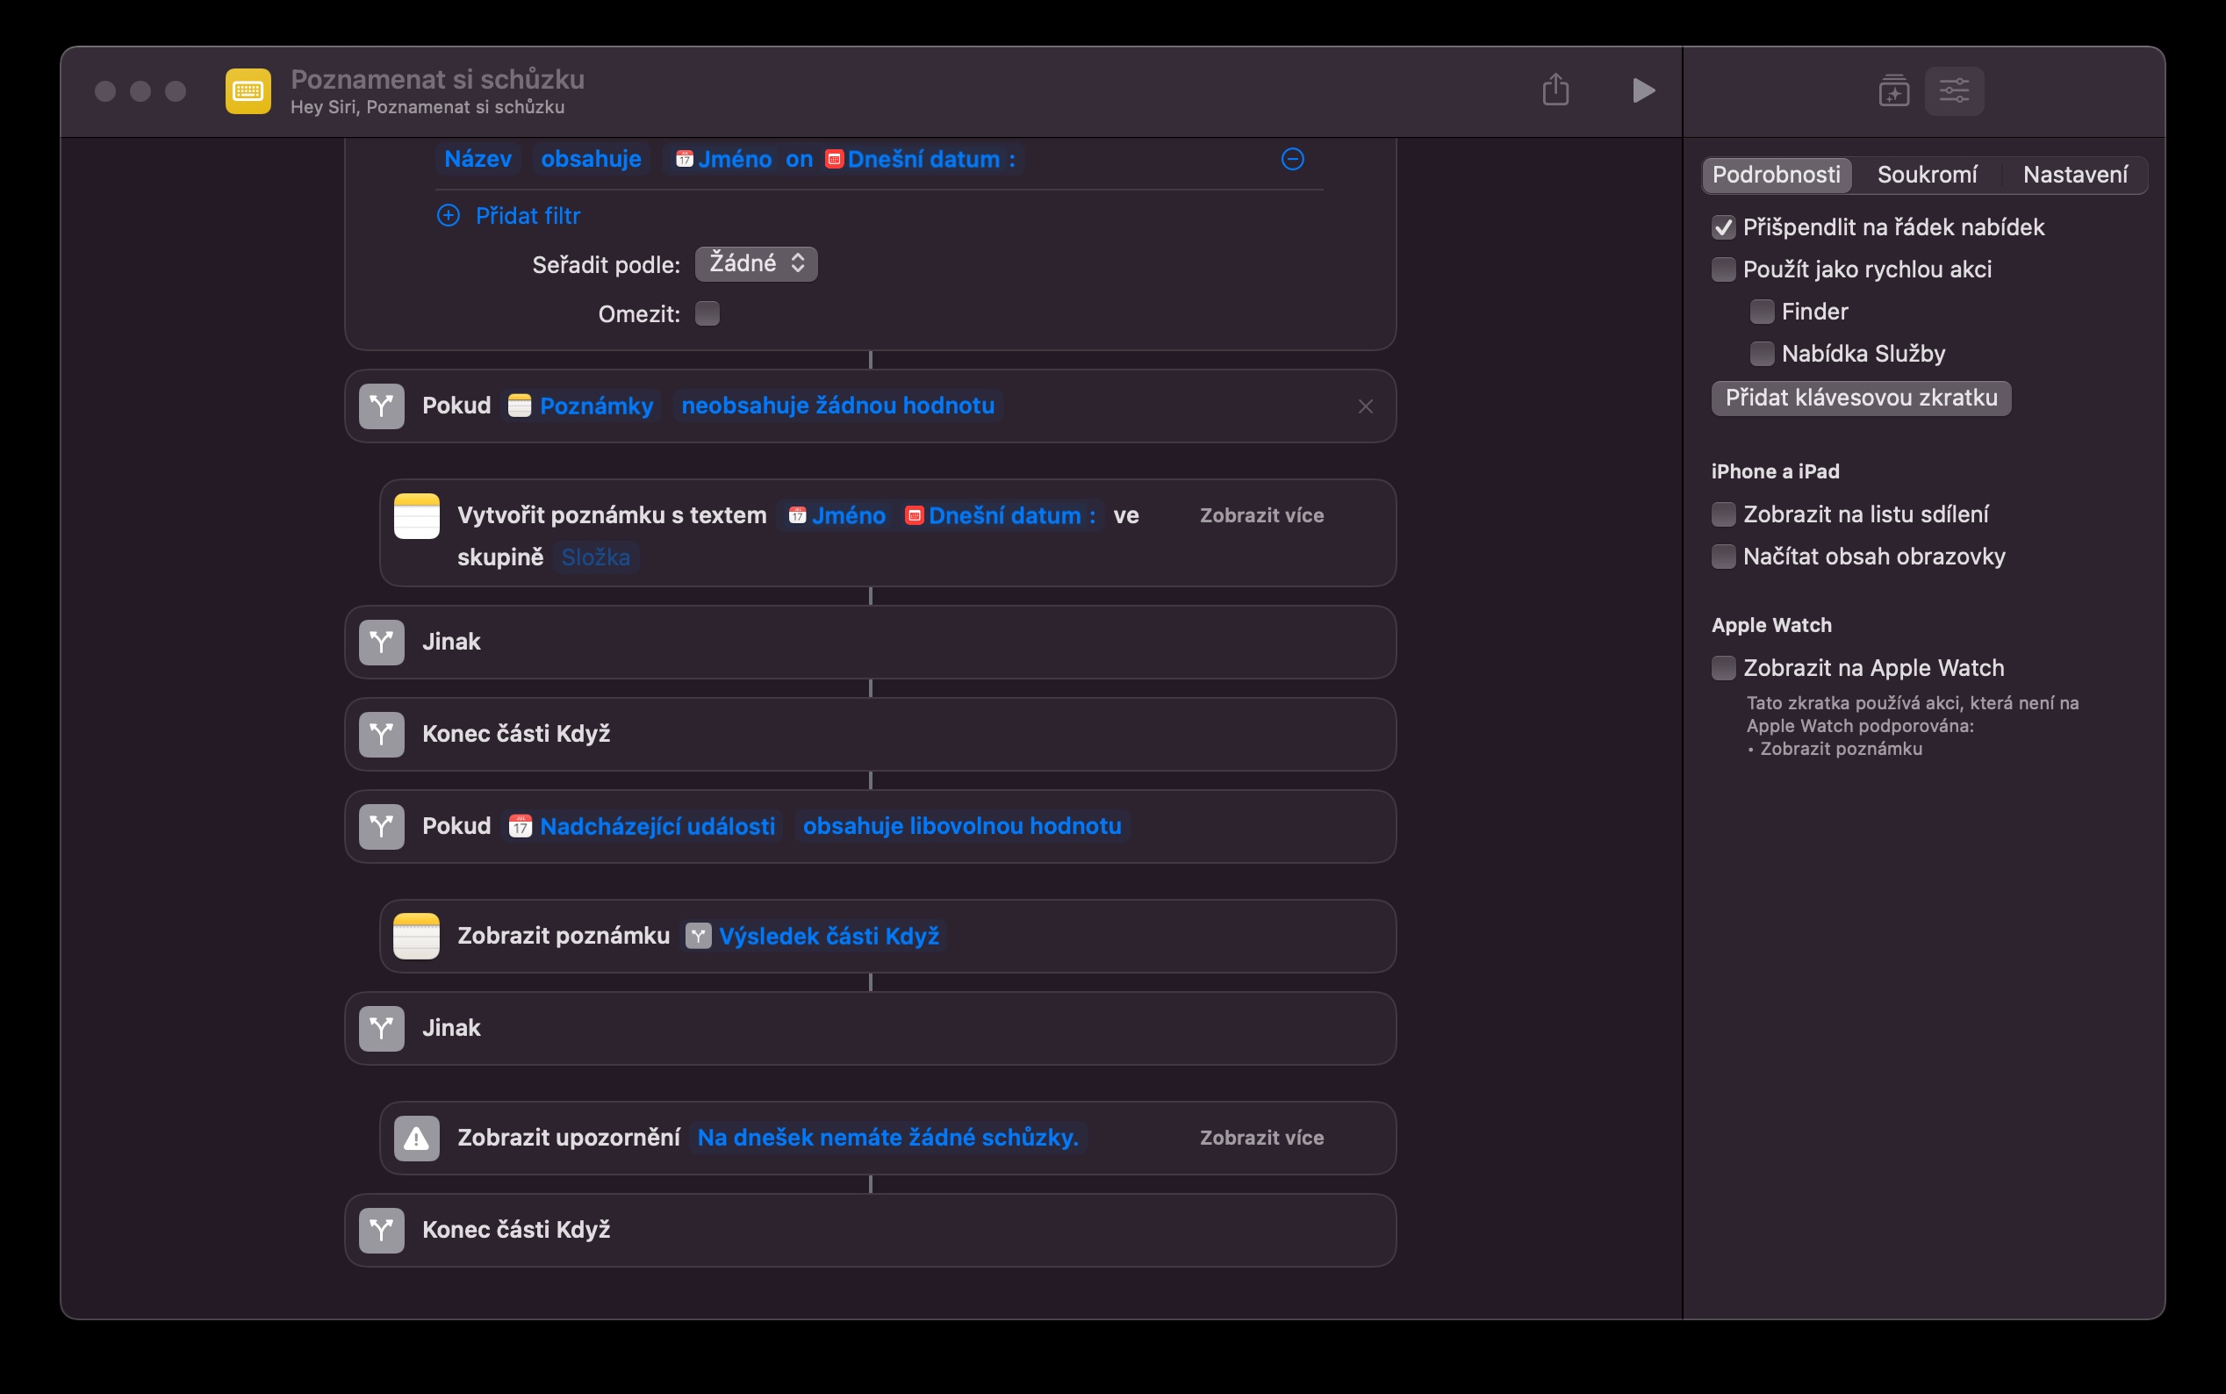2226x1394 pixels.
Task: Click the yellow keyboard shortcut icon
Action: coord(248,90)
